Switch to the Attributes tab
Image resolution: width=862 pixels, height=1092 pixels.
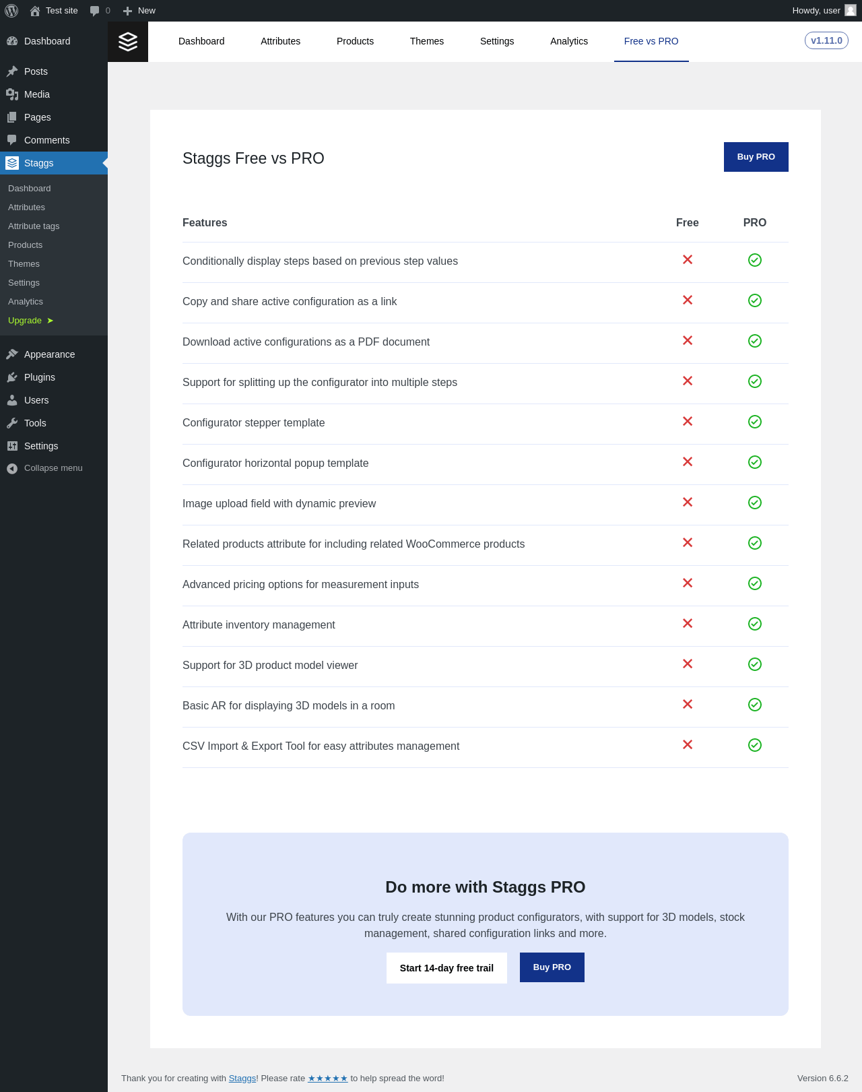(281, 41)
